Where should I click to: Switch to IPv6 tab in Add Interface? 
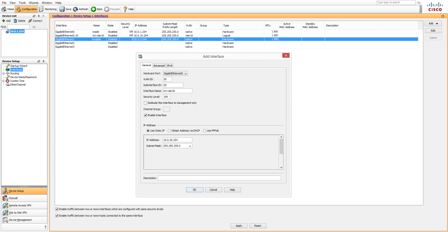click(170, 66)
